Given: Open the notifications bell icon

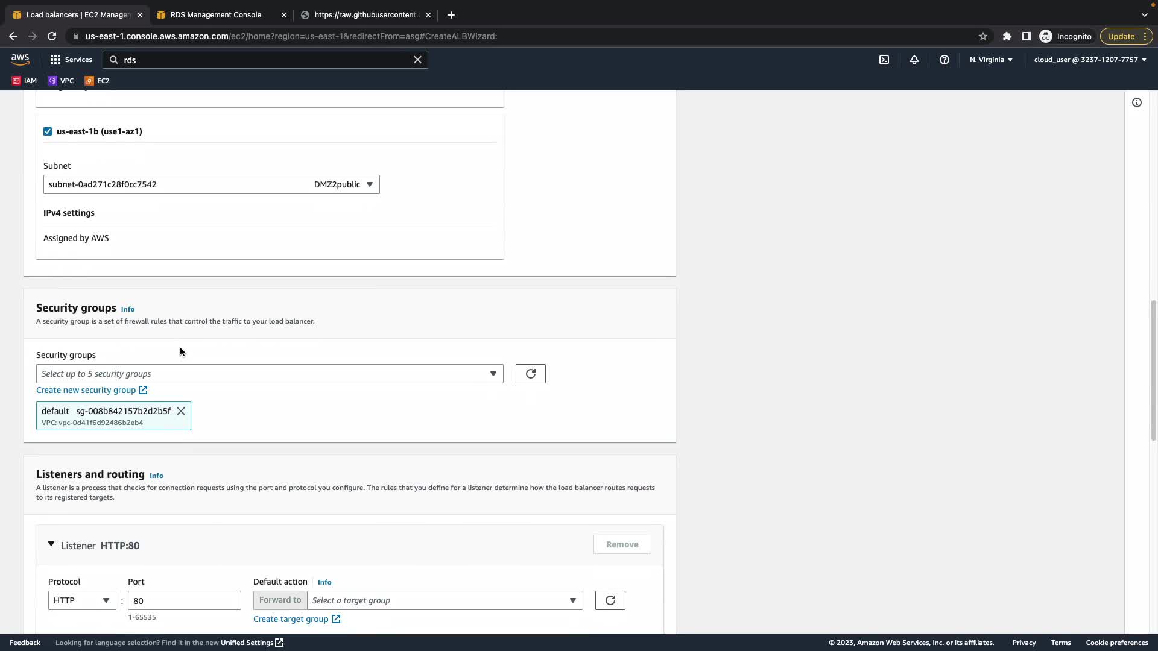Looking at the screenshot, I should click(914, 60).
